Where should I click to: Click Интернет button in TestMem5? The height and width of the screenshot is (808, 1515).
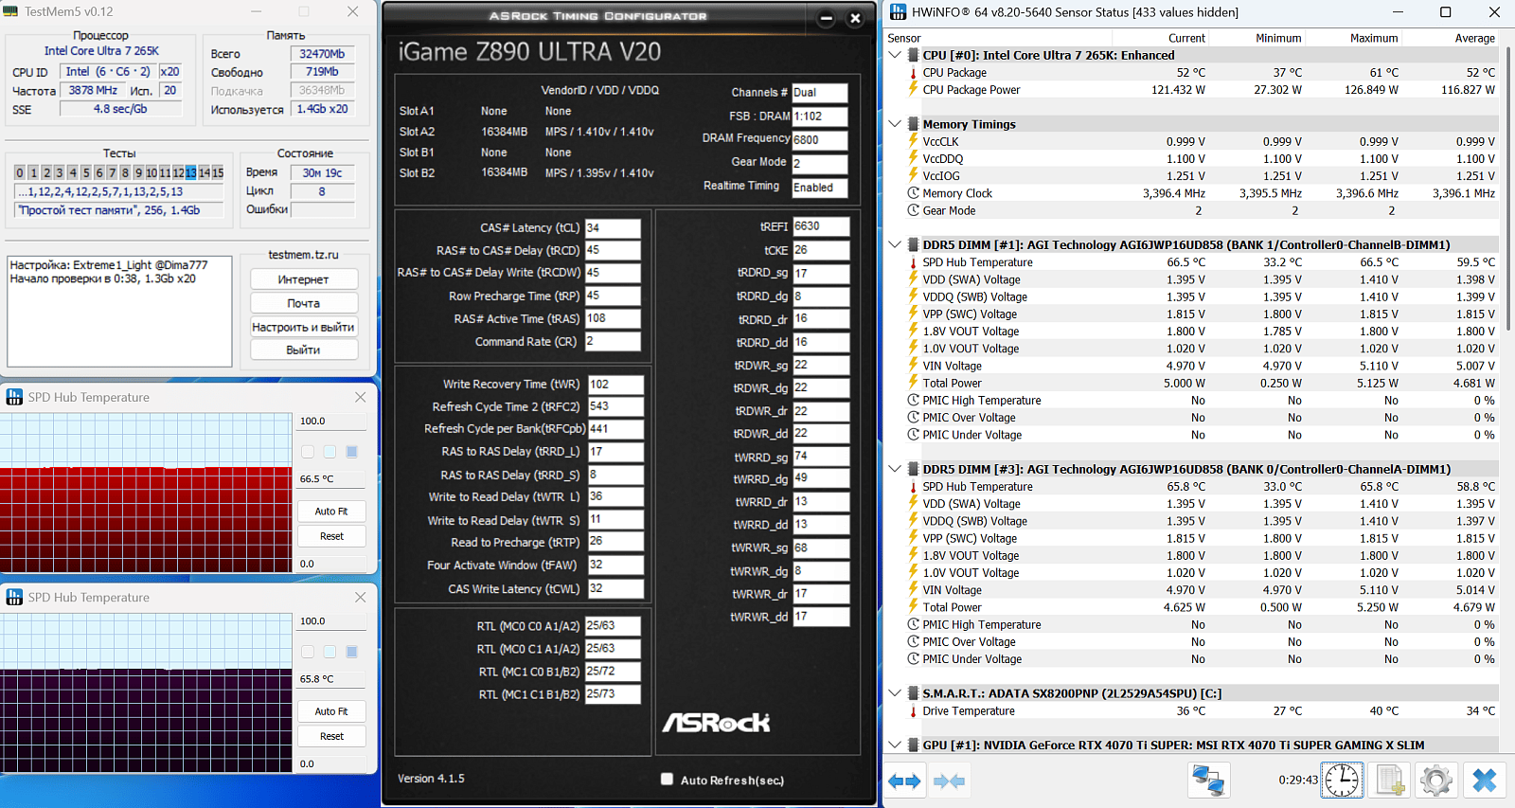coord(304,279)
